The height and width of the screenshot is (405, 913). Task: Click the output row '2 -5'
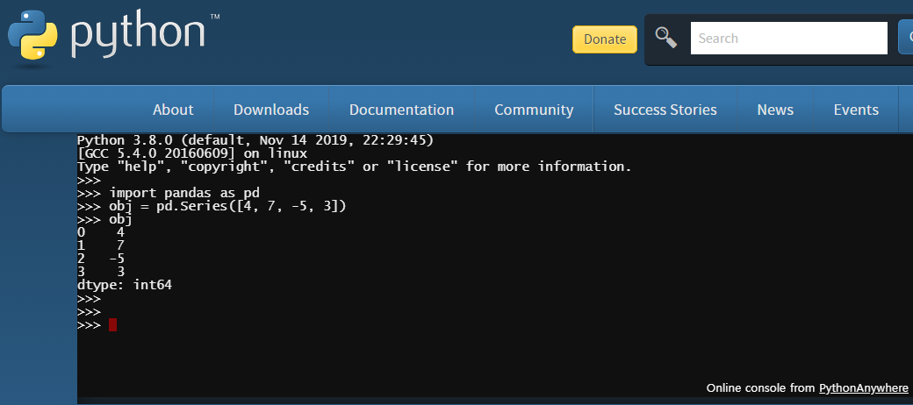click(x=101, y=259)
